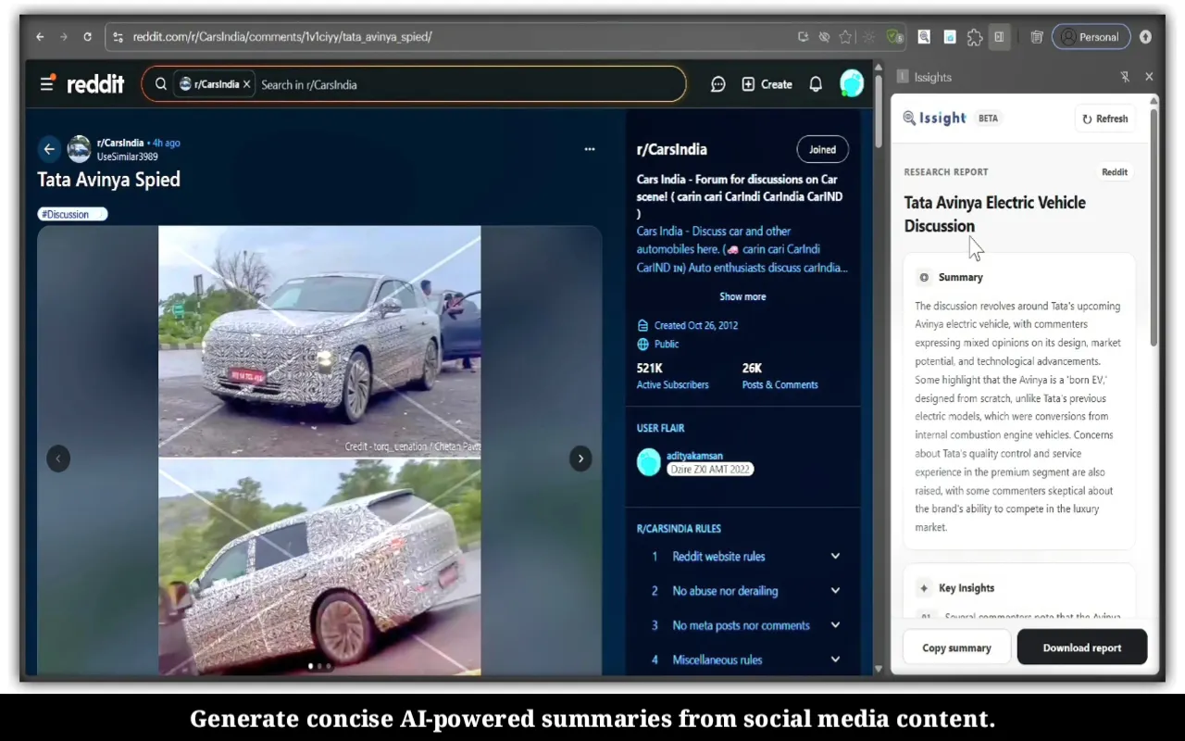The width and height of the screenshot is (1185, 741).
Task: Reload the page with refresh icon
Action: [x=87, y=37]
